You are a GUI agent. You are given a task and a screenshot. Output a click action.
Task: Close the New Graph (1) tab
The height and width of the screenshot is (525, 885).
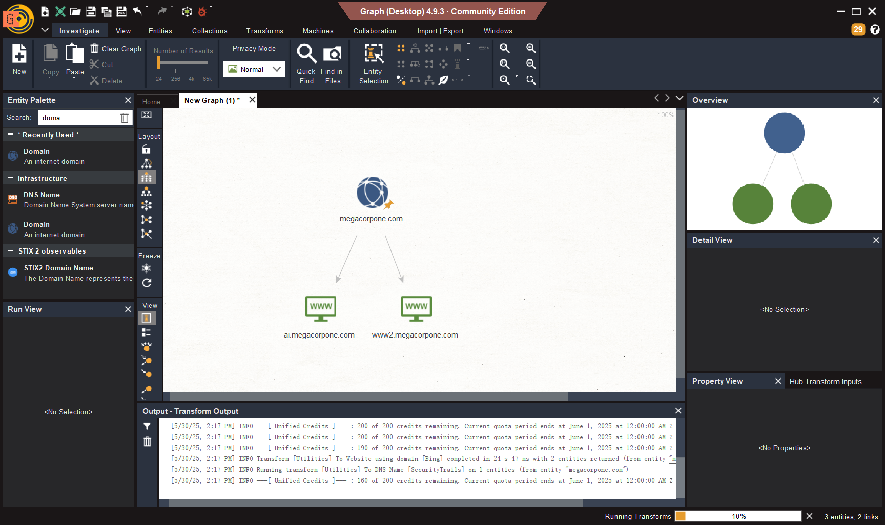(x=252, y=100)
